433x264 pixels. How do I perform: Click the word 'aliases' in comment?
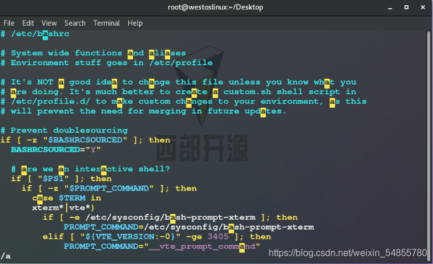pos(167,53)
